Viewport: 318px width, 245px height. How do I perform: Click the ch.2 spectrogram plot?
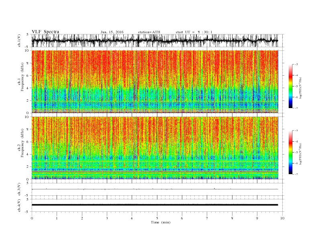(155, 148)
